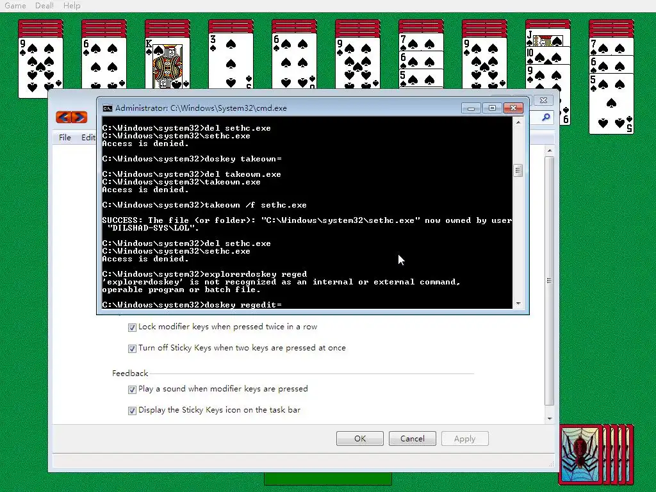Image resolution: width=656 pixels, height=492 pixels.
Task: Click the 'explorerdoskey reged' command line
Action: click(x=204, y=274)
